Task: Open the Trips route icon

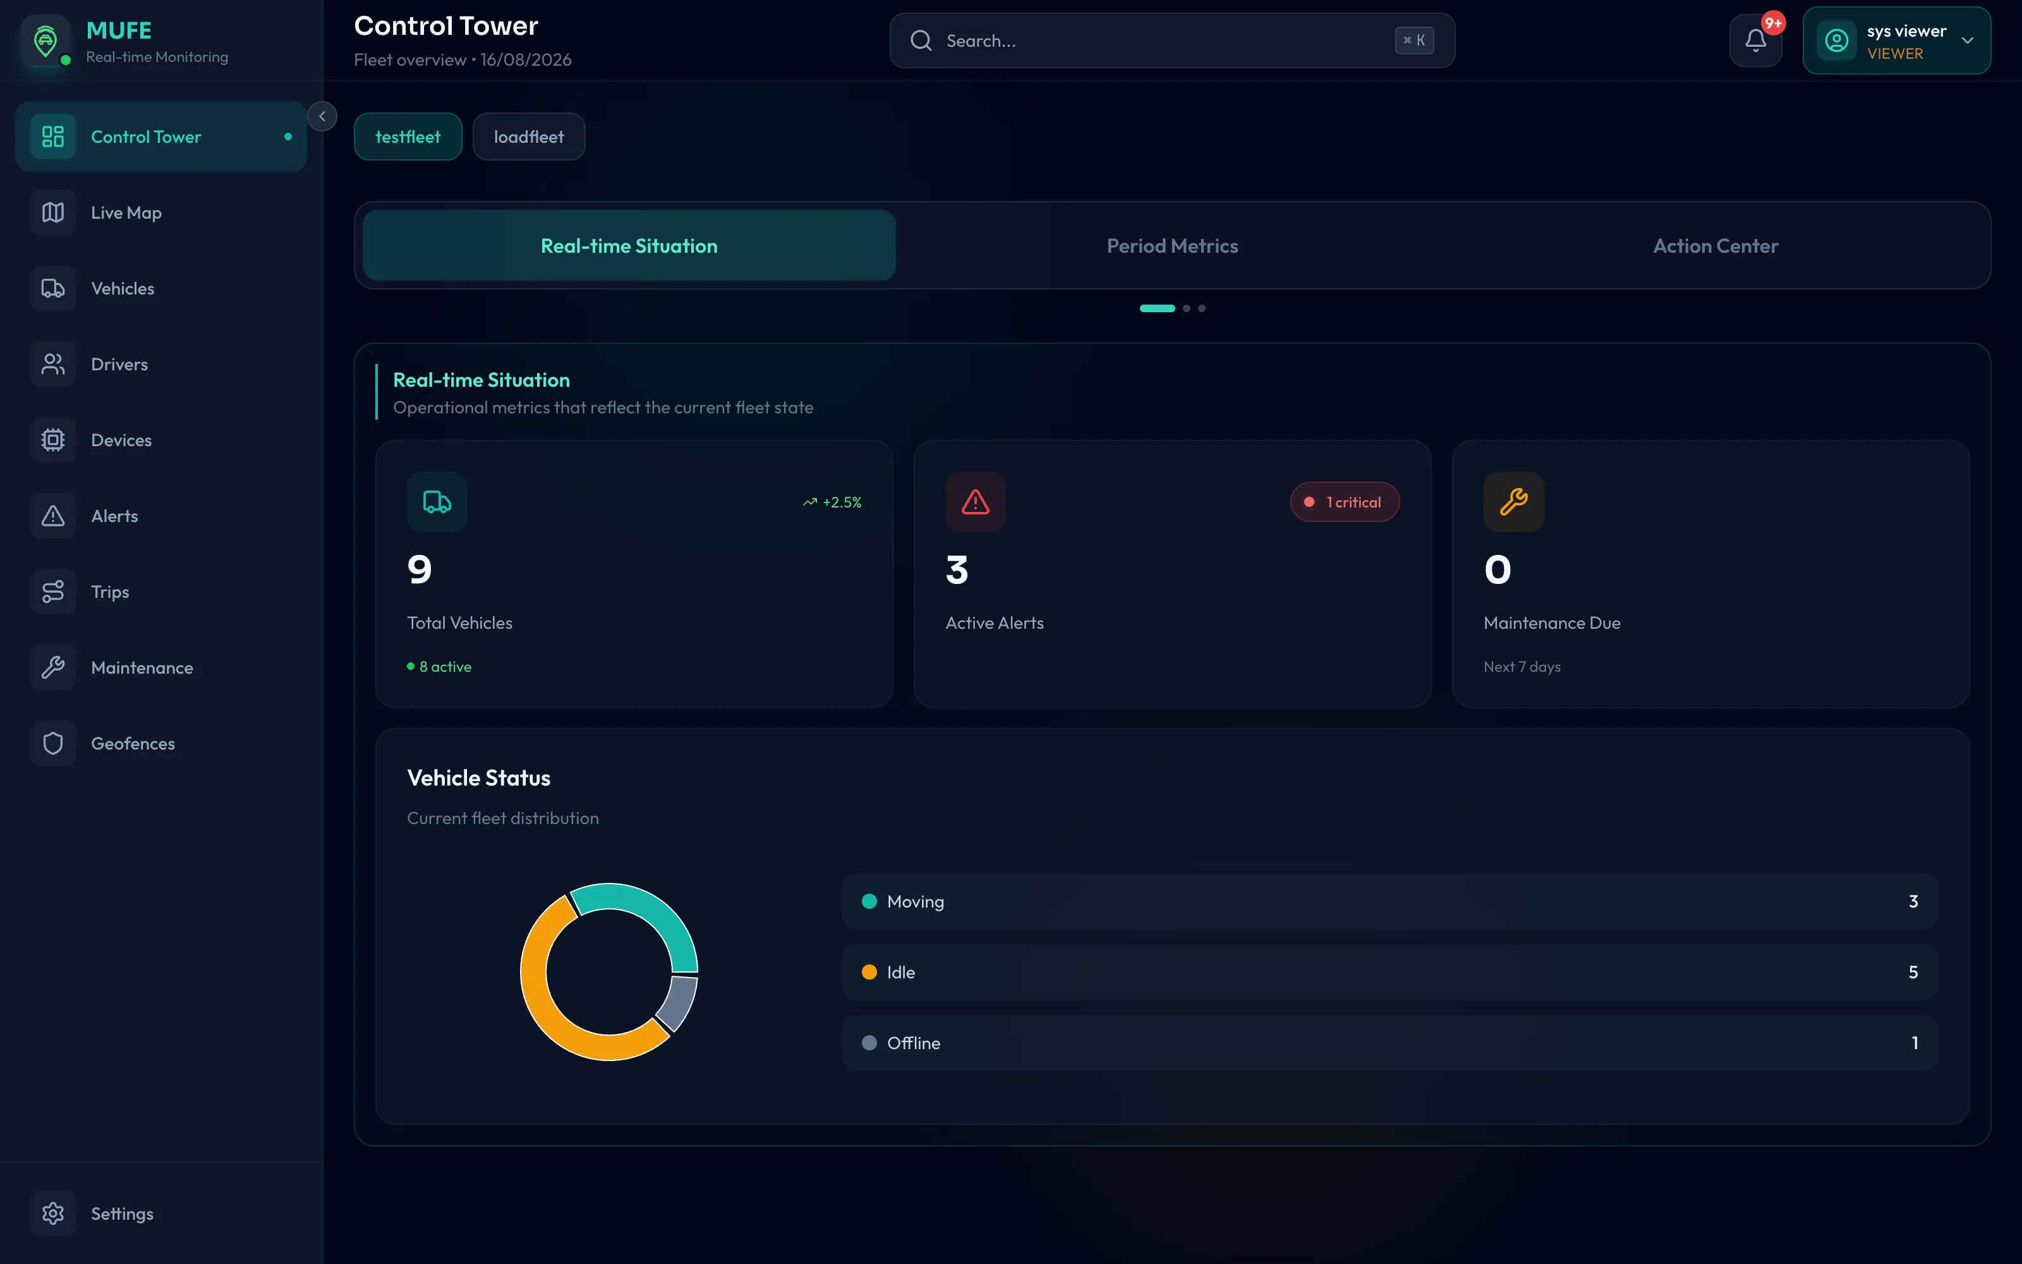Action: coord(52,592)
